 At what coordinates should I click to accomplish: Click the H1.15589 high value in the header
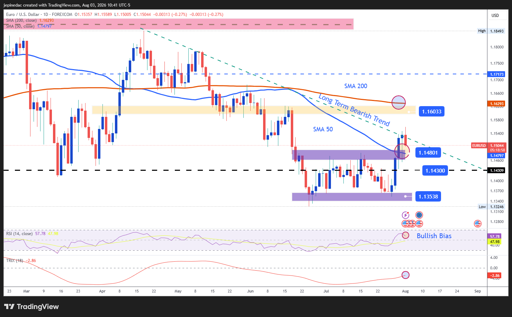pos(103,15)
